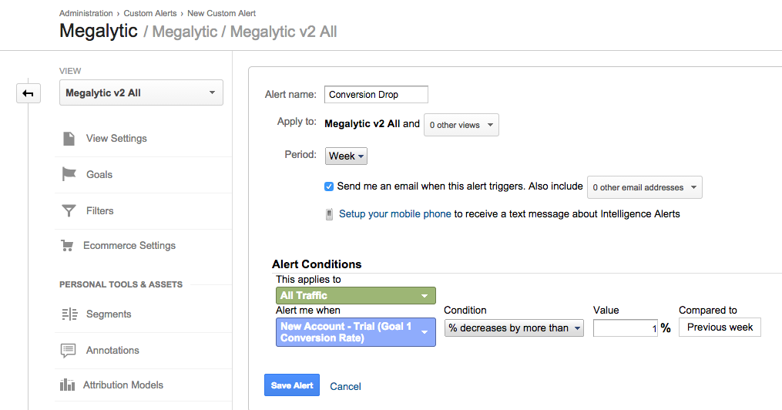Click the back arrow icon

coord(28,93)
